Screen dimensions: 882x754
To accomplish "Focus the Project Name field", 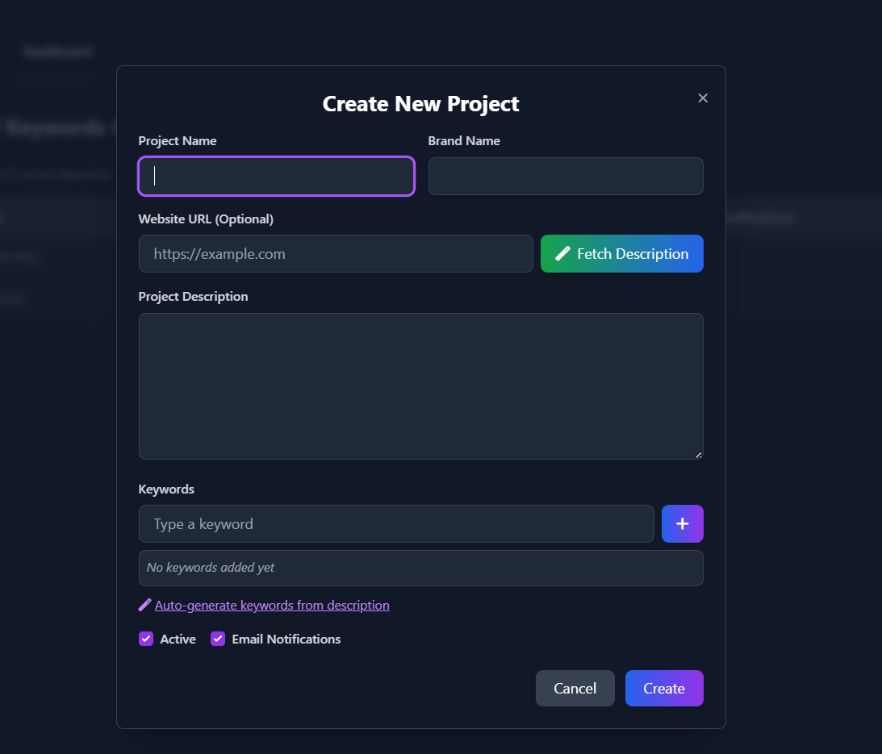I will [276, 176].
